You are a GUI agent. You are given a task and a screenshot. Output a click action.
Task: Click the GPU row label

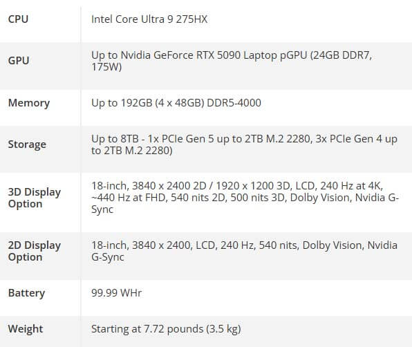point(19,61)
